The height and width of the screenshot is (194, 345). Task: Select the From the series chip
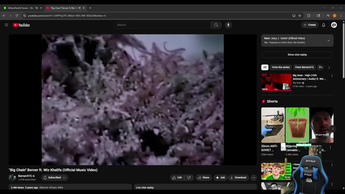[281, 67]
